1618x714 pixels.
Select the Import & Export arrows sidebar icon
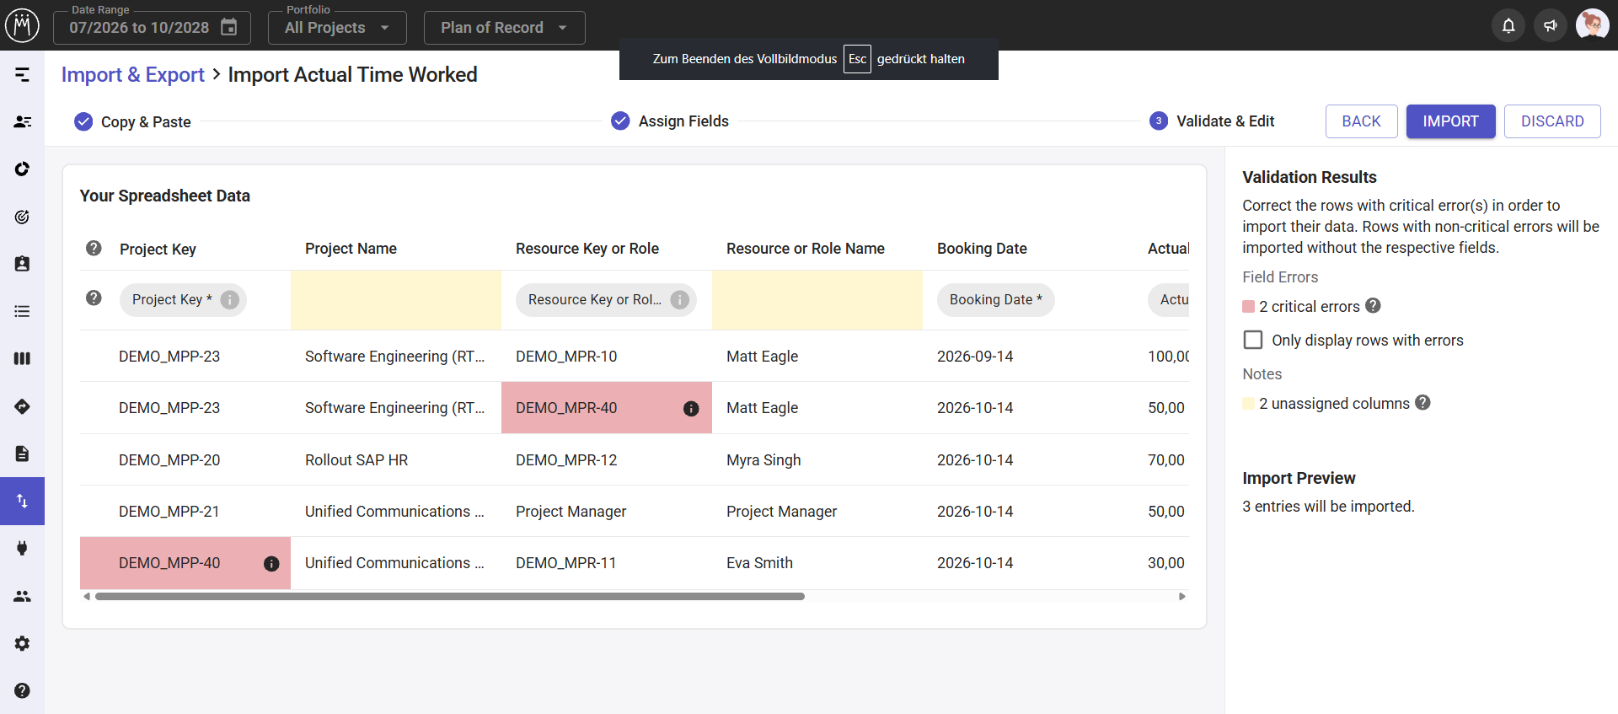23,501
